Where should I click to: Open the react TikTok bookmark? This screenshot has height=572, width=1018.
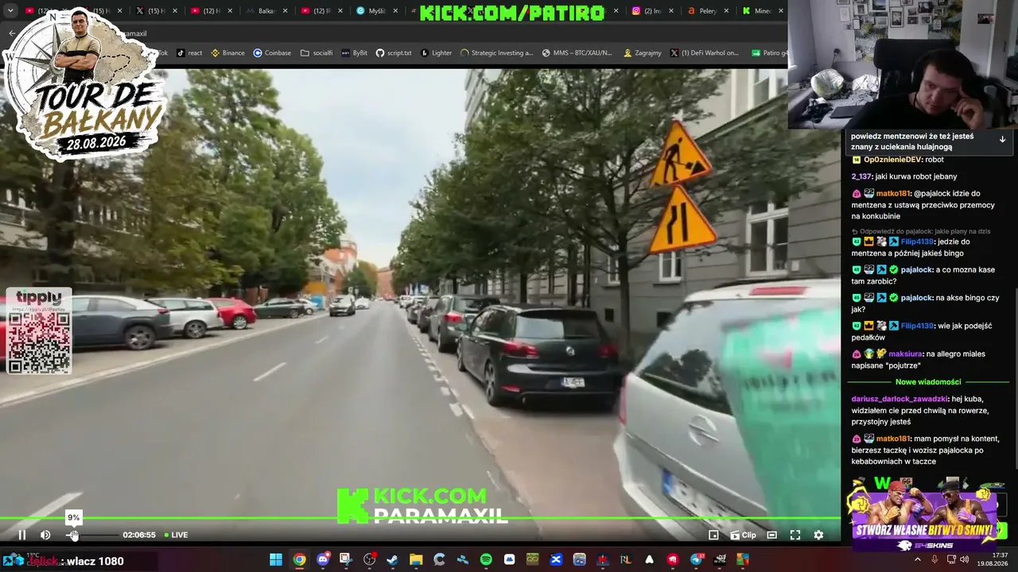click(x=189, y=53)
